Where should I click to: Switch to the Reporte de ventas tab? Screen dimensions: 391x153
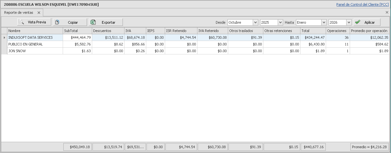(19, 12)
